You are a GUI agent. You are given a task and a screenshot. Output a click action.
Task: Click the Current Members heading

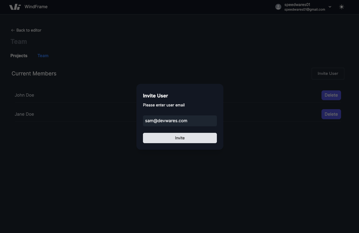point(34,74)
